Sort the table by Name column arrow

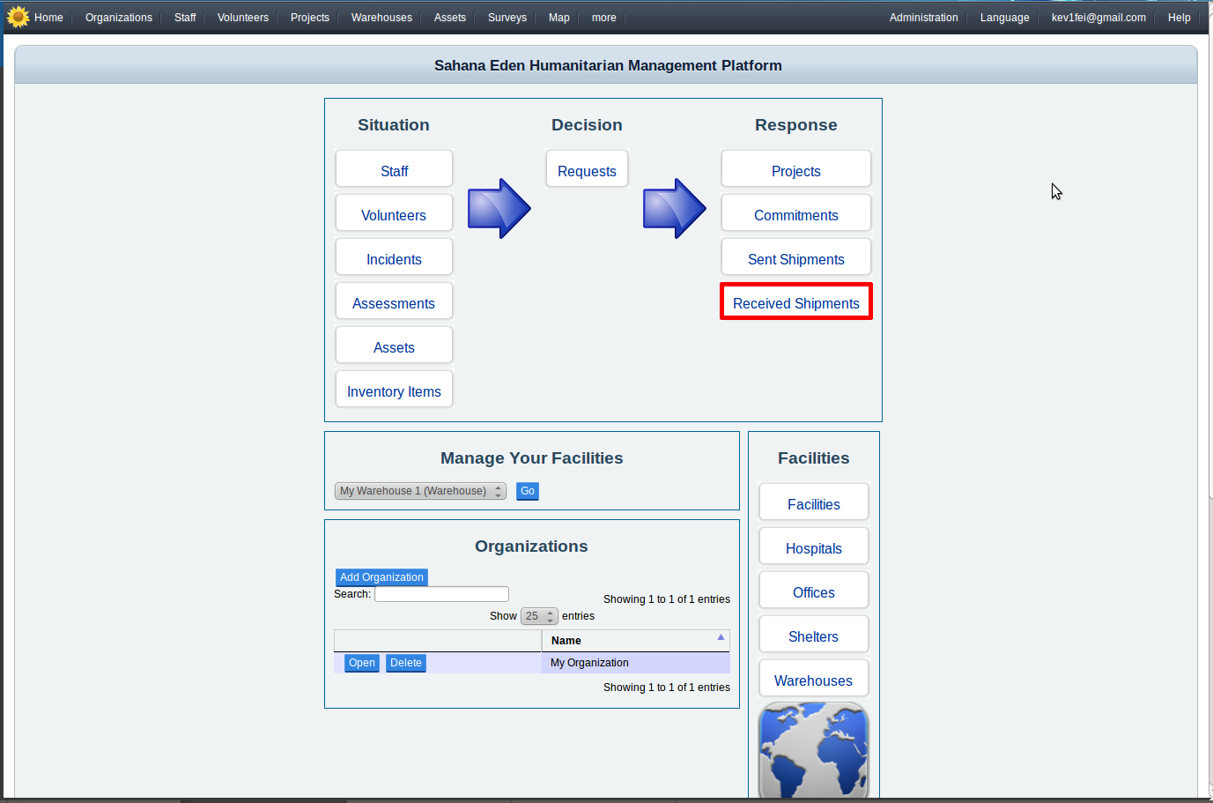point(721,637)
